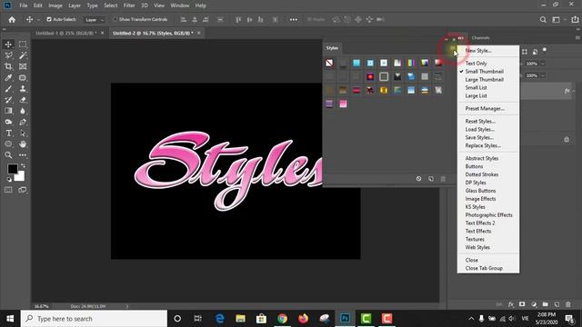Toggle the Auto-Select checkbox
582x327 pixels.
pos(49,19)
